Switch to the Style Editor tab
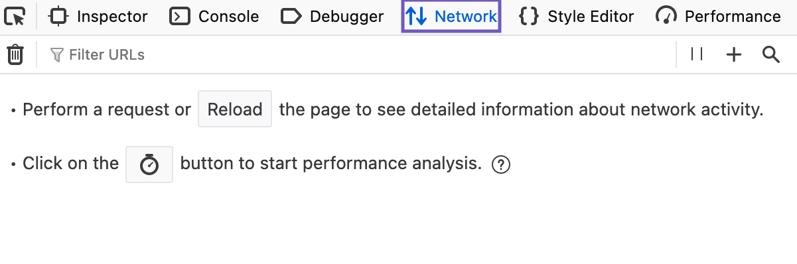Image resolution: width=797 pixels, height=264 pixels. click(x=576, y=17)
